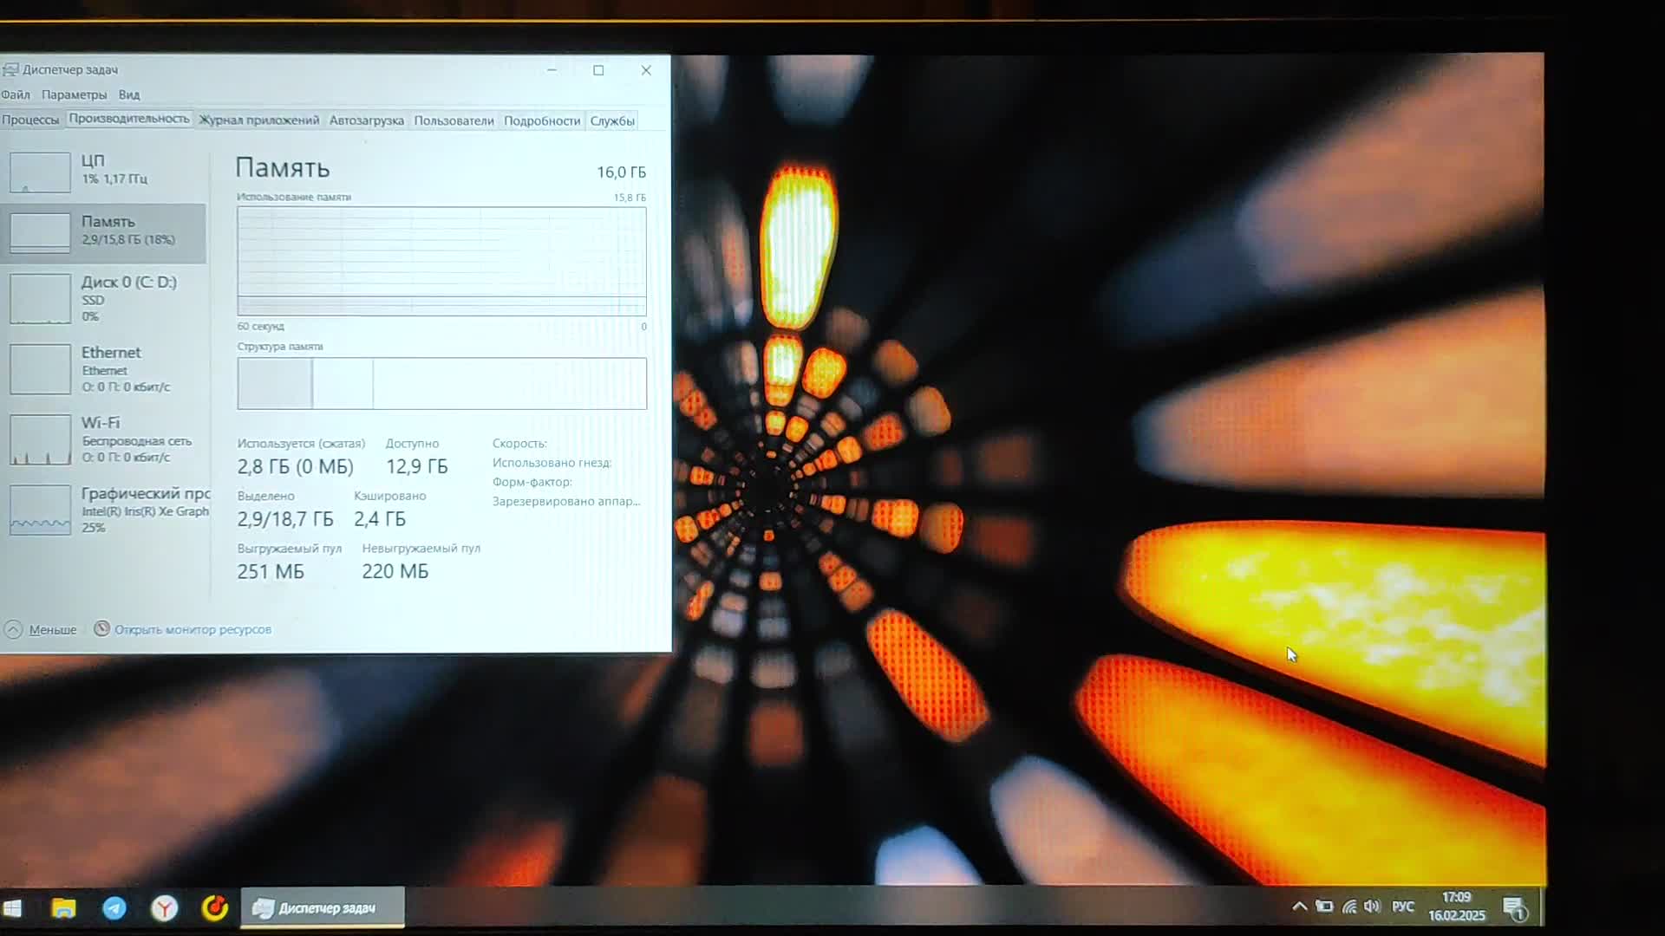The image size is (1665, 936).
Task: Open File Explorer from taskbar
Action: click(63, 907)
